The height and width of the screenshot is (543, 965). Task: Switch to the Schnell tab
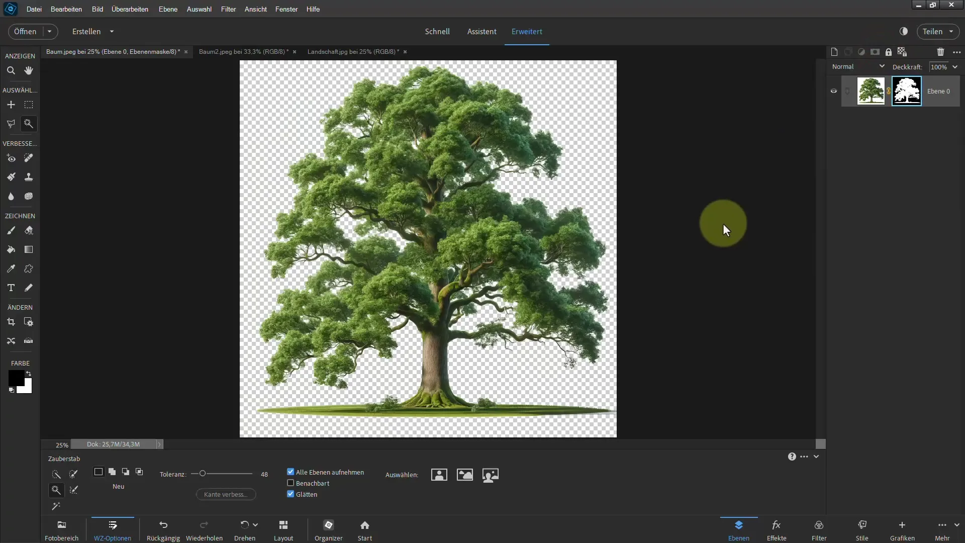point(437,31)
